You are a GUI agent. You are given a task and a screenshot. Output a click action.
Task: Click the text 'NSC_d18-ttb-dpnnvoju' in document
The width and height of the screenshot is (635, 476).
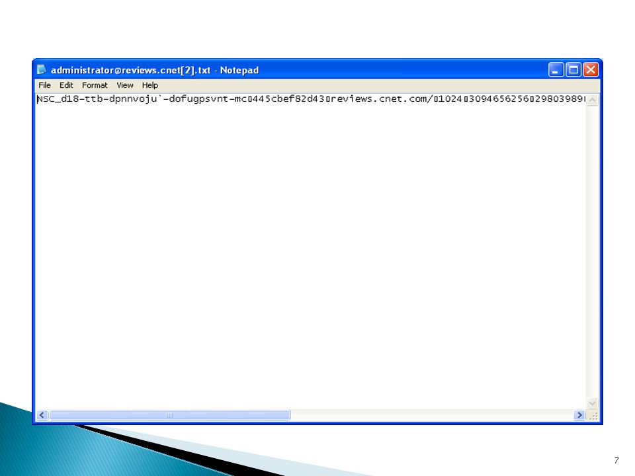[97, 99]
